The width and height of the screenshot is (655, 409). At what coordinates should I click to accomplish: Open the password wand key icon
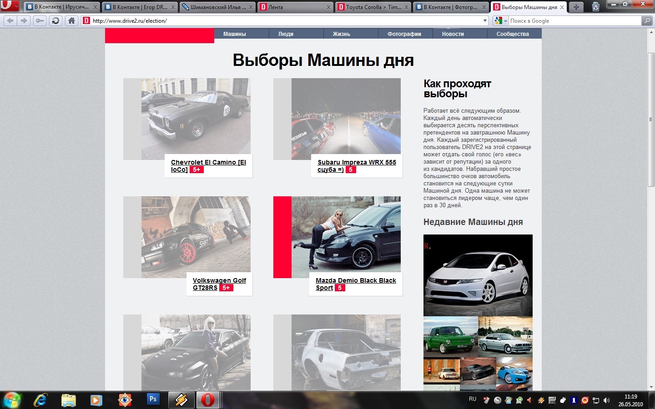coord(40,20)
